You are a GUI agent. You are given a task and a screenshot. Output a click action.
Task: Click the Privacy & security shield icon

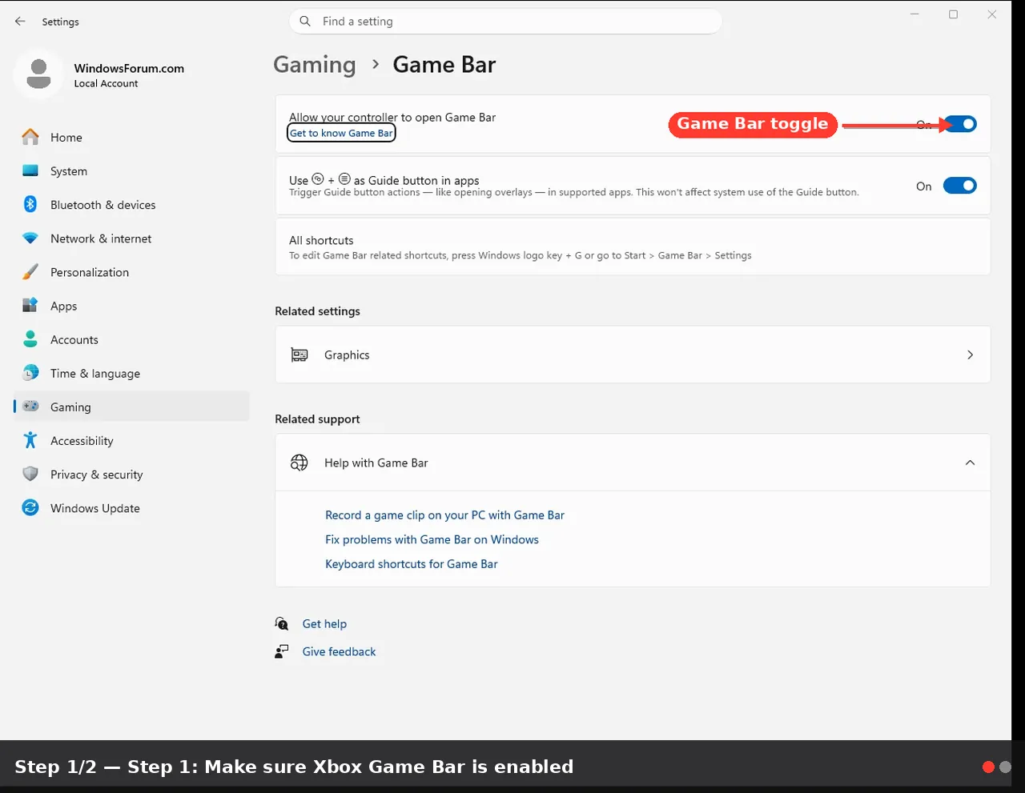[30, 474]
